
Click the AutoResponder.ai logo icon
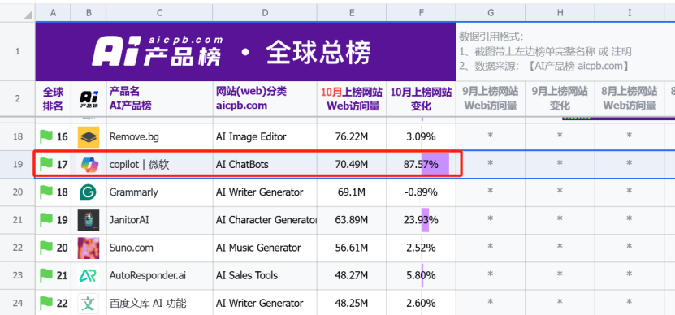coord(89,276)
